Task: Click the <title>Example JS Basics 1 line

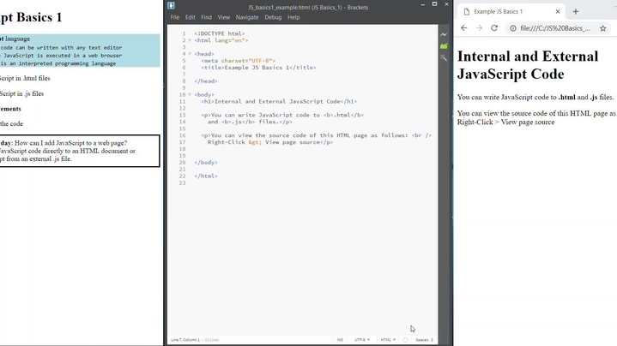Action: pyautogui.click(x=258, y=68)
